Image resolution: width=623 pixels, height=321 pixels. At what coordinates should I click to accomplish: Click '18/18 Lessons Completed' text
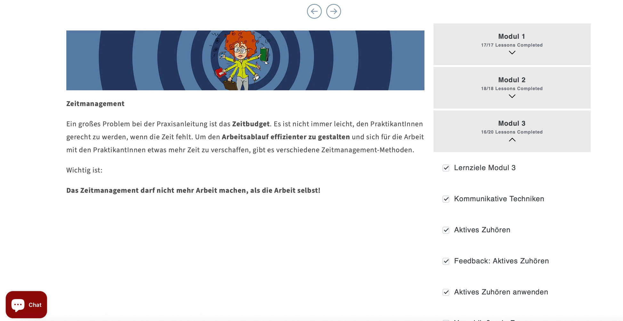pos(512,89)
